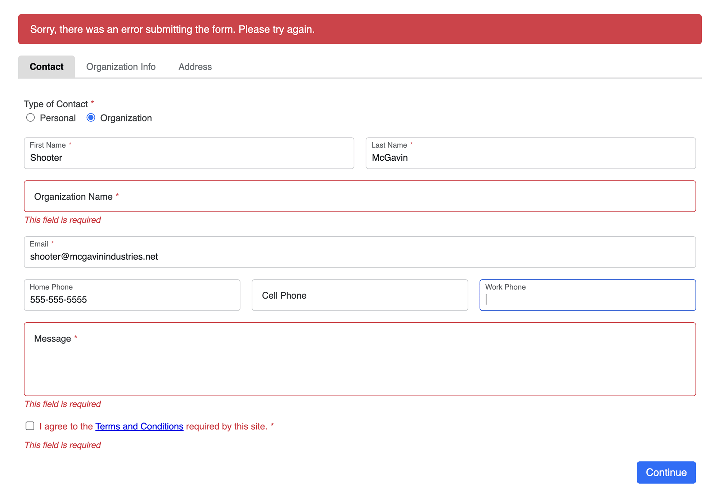The height and width of the screenshot is (501, 720).
Task: Select the Organization radio button
Action: (x=91, y=118)
